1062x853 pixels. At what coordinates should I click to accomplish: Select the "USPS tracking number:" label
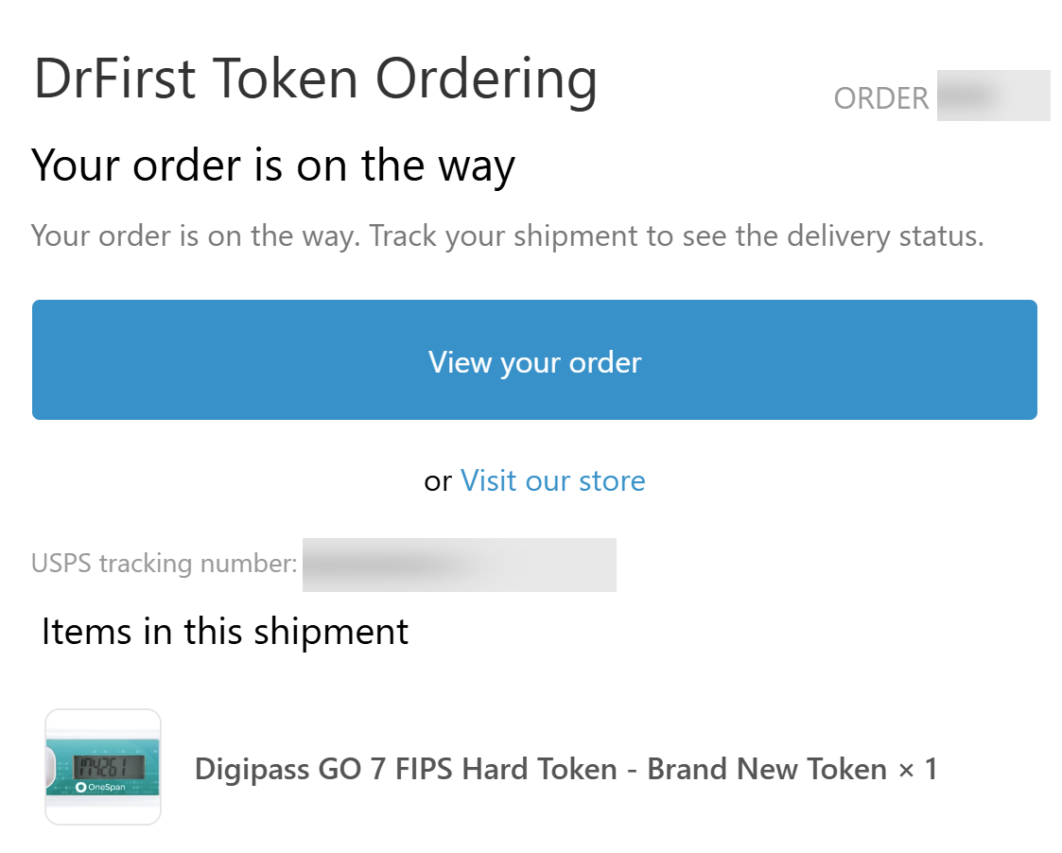coord(165,564)
